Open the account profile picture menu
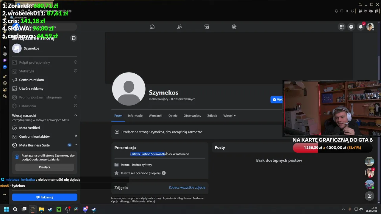381x214 pixels. (x=370, y=27)
